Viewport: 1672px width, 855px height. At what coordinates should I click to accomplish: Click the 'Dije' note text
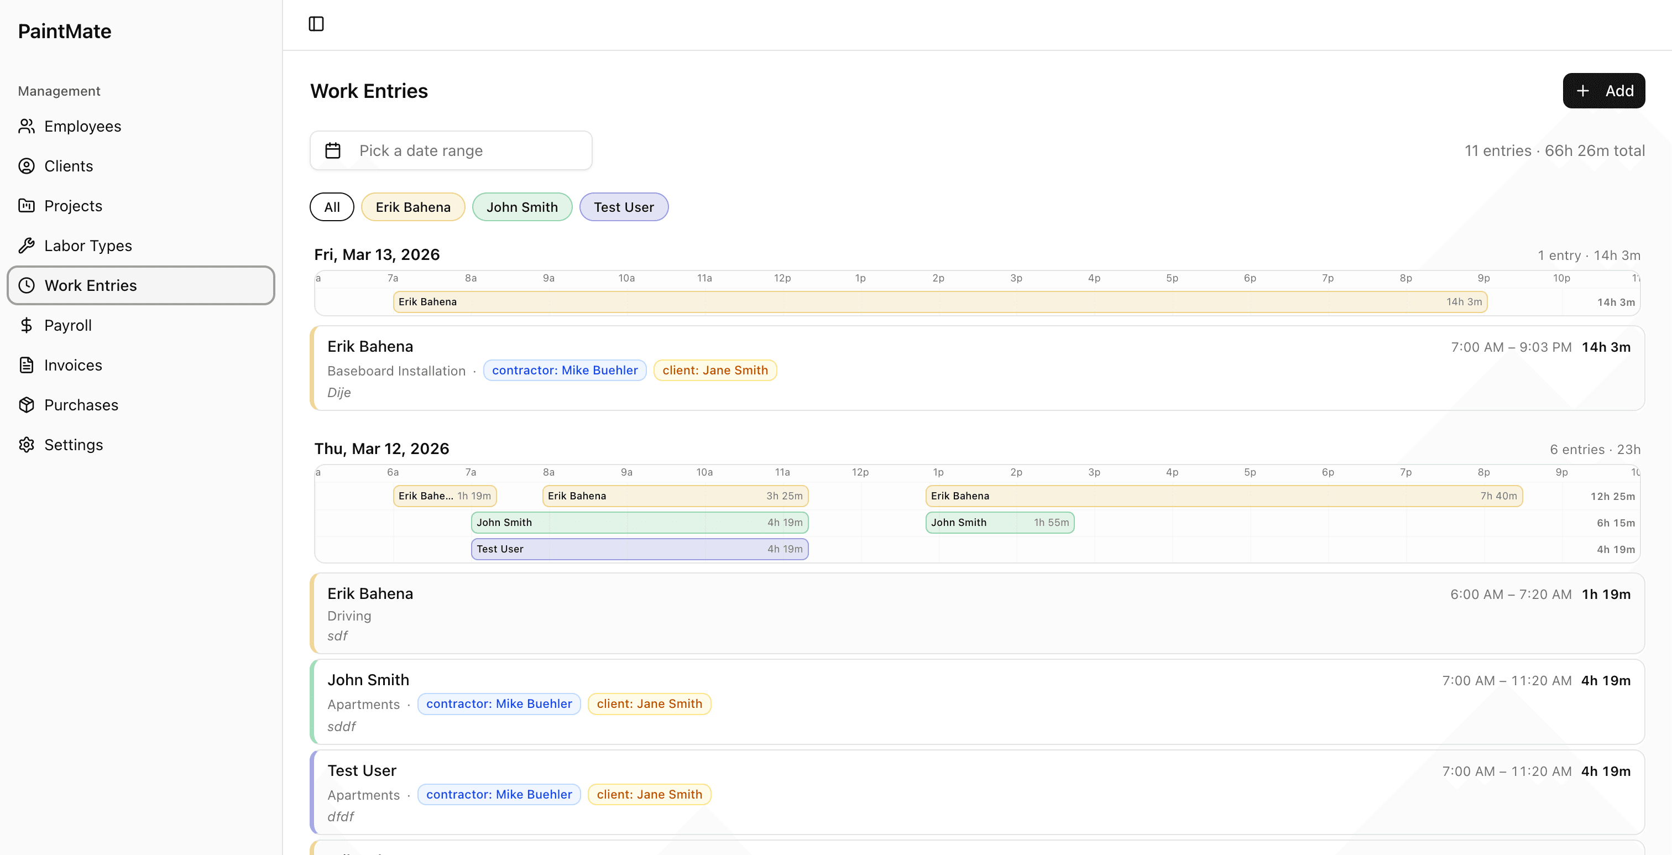(339, 393)
